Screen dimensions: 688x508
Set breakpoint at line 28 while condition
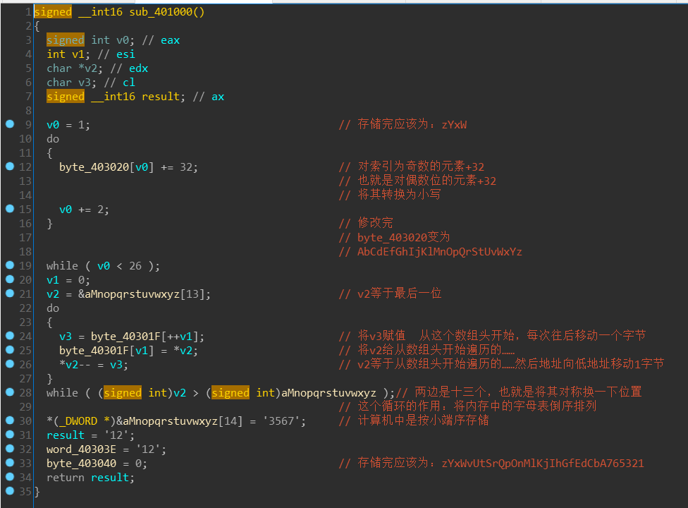click(10, 392)
